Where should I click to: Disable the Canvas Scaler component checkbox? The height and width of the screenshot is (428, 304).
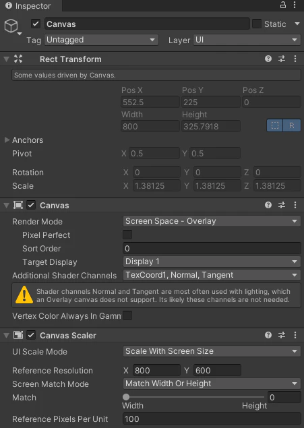pyautogui.click(x=31, y=335)
